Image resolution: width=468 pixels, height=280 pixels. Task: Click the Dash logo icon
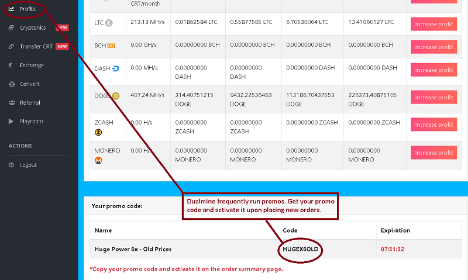pyautogui.click(x=115, y=68)
